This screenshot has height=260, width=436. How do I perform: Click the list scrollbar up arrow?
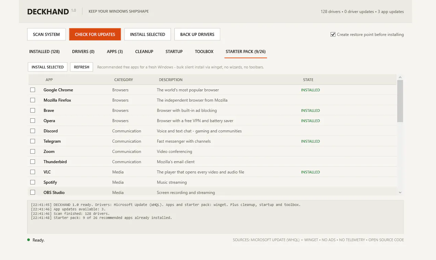point(400,78)
